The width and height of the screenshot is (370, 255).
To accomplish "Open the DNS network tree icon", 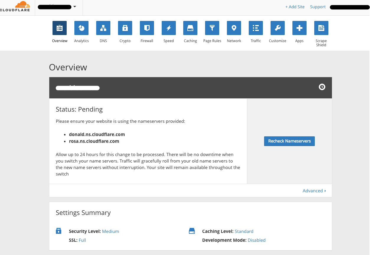I will [103, 28].
